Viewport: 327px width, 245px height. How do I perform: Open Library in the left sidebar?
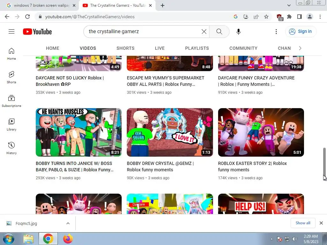(11, 125)
